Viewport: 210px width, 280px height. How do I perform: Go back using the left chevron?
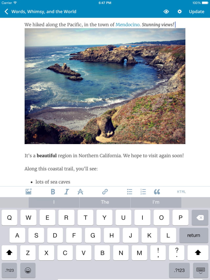pyautogui.click(x=7, y=11)
